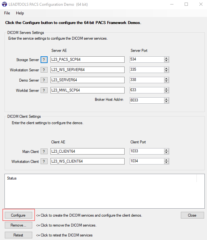
Task: Edit Workstation Client AE field L23_WS_CLIENT64
Action: coord(88,161)
